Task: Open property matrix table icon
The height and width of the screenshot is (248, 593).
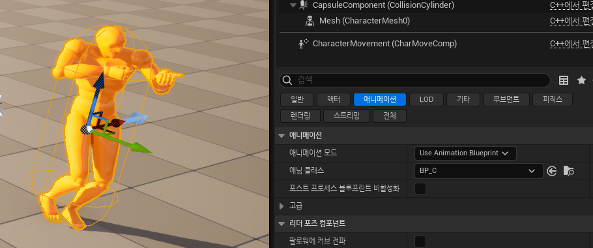Action: tap(564, 80)
